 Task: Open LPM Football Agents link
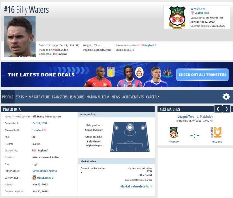click(45, 171)
